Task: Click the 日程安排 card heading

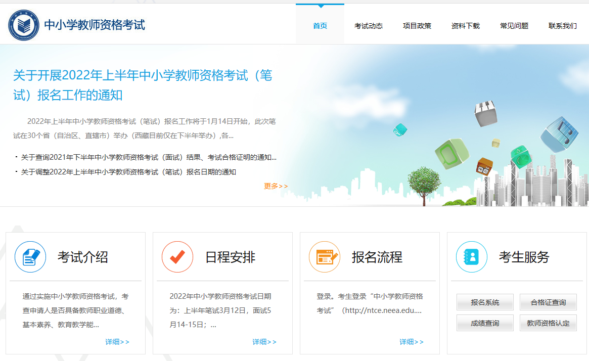Action: [230, 257]
